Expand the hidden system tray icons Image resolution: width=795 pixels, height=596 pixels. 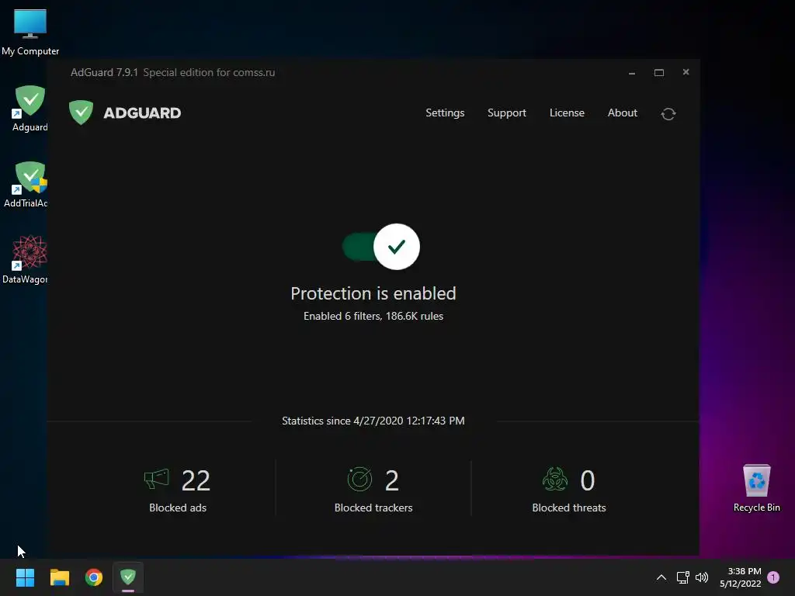661,577
